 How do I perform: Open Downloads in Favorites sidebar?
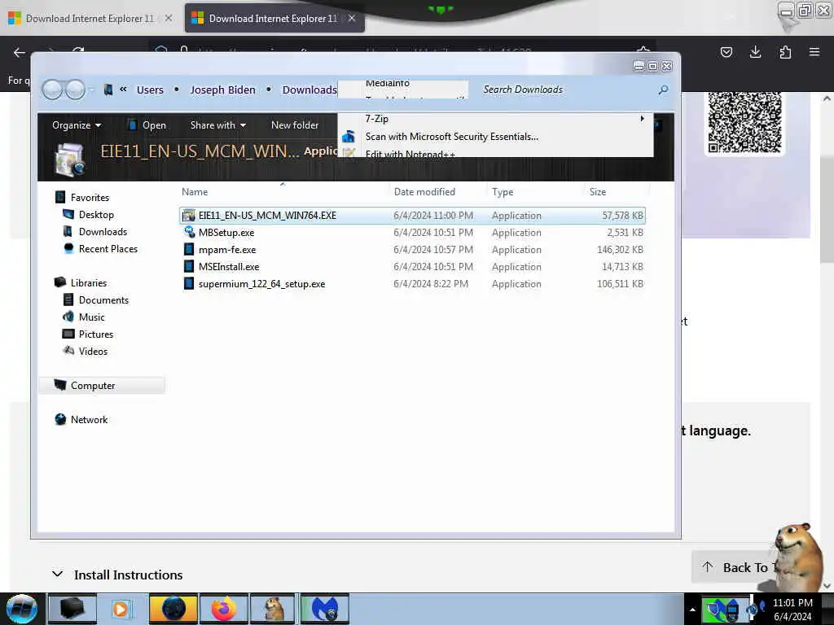click(103, 231)
